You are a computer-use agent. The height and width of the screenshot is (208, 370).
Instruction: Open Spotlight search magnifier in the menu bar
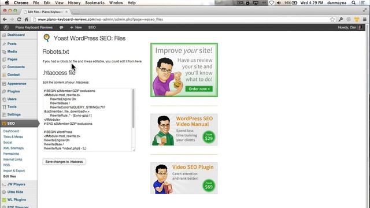tap(353, 2)
